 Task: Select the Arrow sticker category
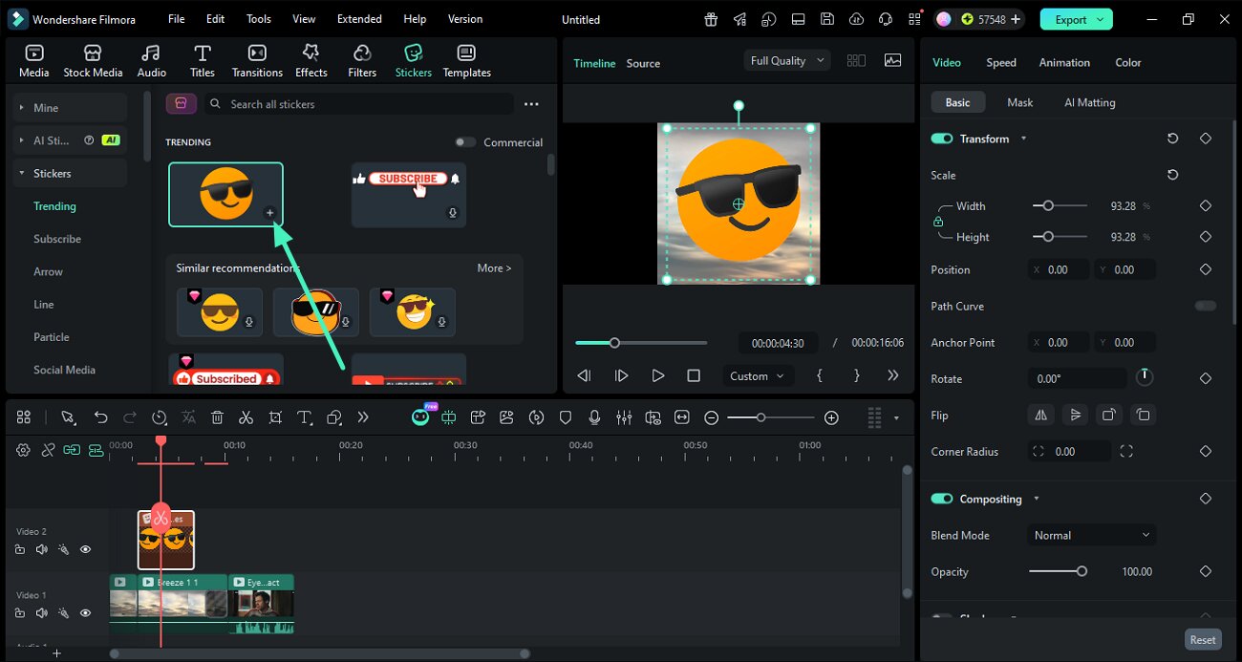[x=48, y=271]
